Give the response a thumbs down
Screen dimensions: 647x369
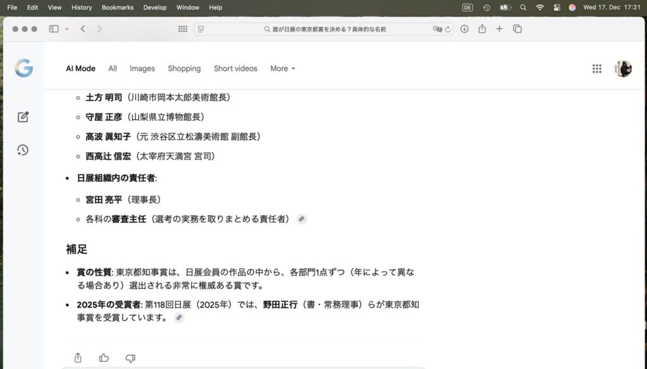click(x=130, y=358)
